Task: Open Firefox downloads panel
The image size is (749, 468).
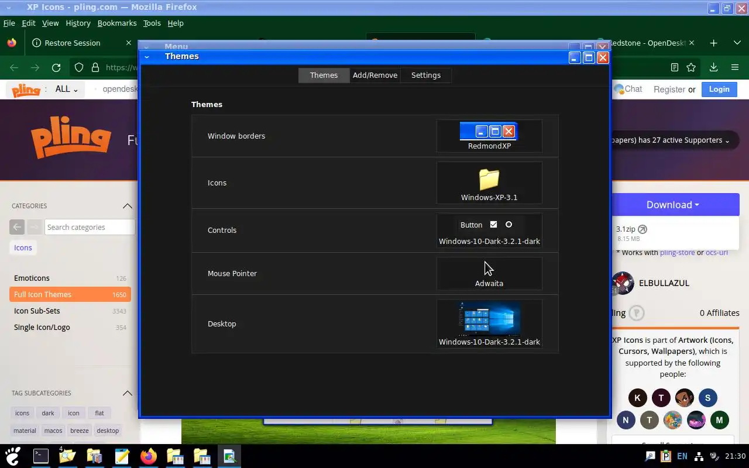Action: click(713, 67)
